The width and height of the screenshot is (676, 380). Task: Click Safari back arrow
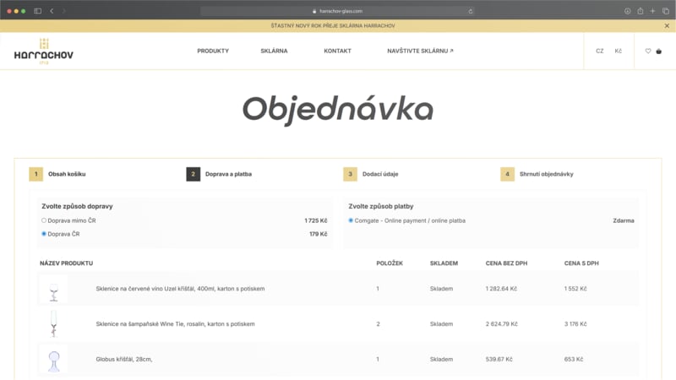point(52,11)
